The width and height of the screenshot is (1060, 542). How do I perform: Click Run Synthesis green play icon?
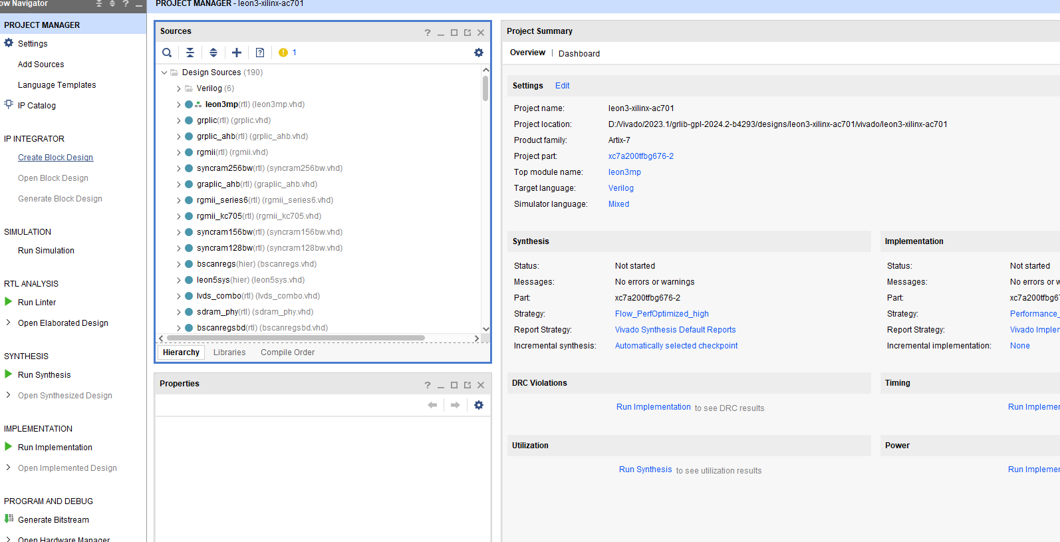point(9,374)
